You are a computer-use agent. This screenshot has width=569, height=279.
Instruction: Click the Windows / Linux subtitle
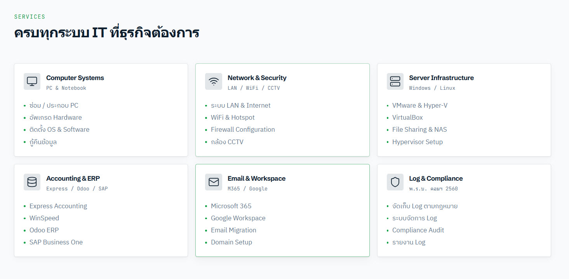pos(432,88)
